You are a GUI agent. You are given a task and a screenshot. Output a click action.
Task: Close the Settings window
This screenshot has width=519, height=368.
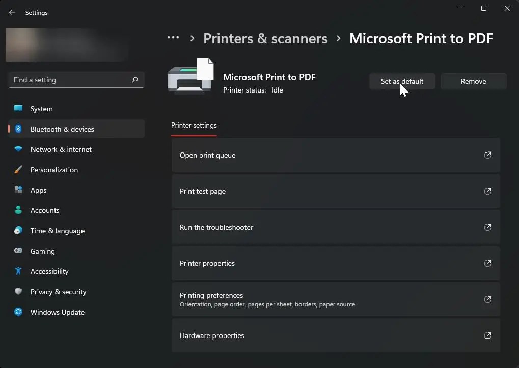point(507,8)
